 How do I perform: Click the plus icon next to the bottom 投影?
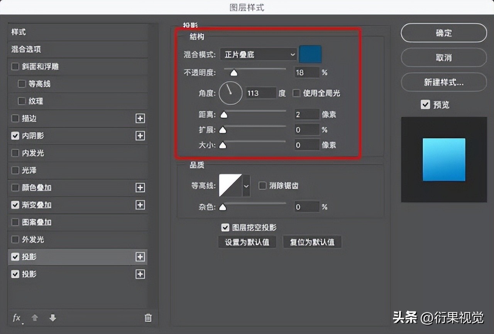pos(140,274)
